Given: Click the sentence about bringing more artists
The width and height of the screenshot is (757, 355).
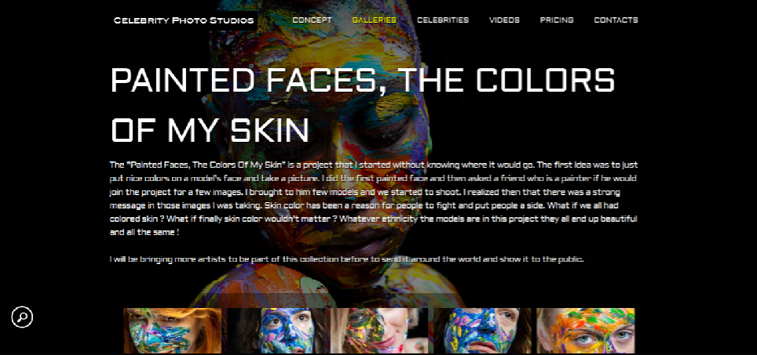Looking at the screenshot, I should tap(346, 259).
